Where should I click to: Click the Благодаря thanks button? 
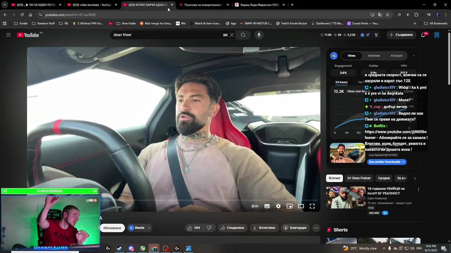[x=295, y=228]
